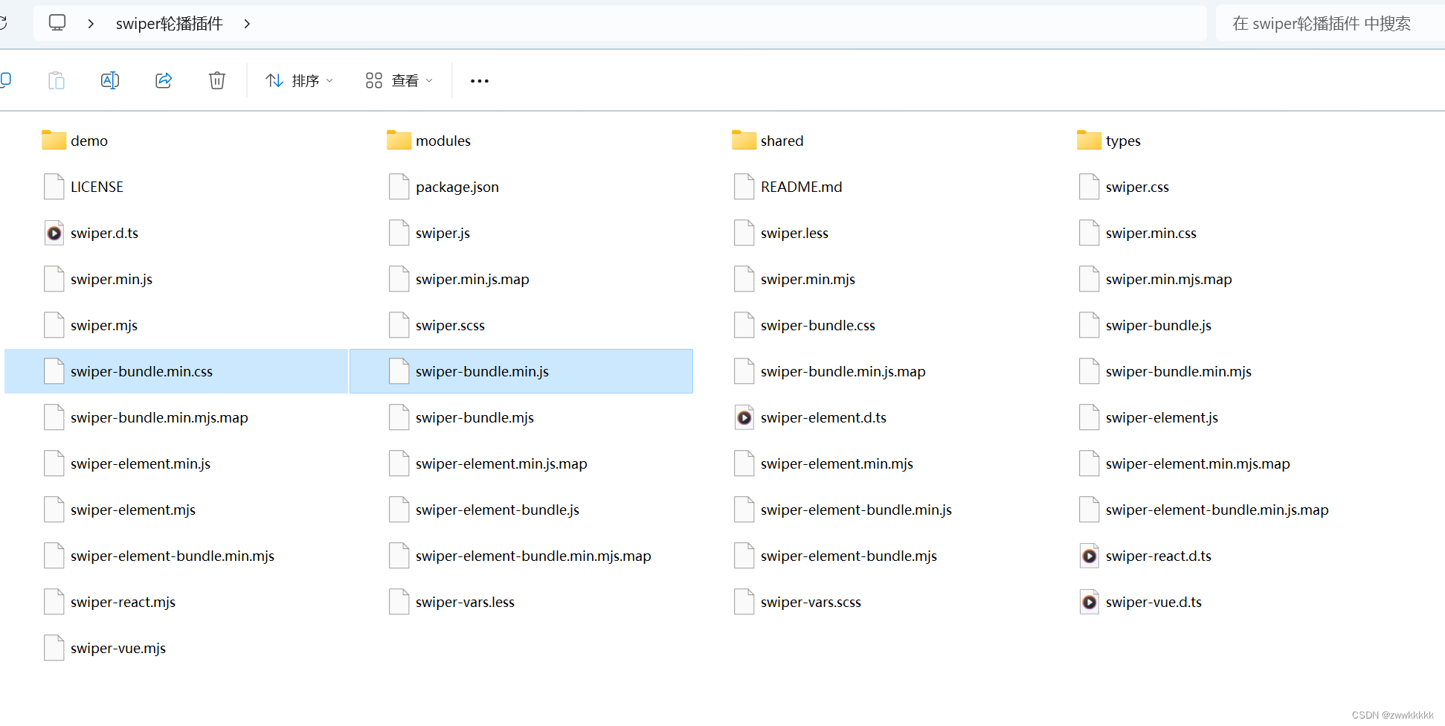
Task: Click the package.json file icon
Action: [399, 187]
